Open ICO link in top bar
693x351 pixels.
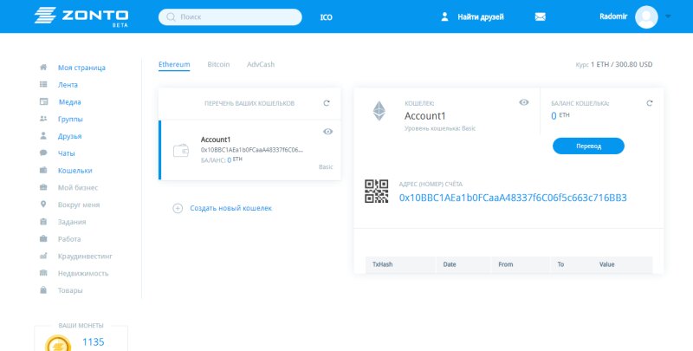(326, 16)
